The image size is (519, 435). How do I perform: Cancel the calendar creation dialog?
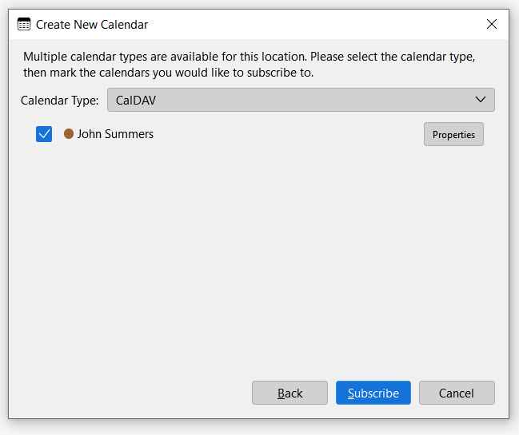tap(457, 393)
